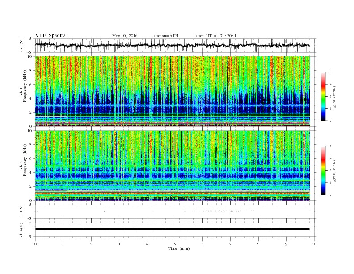The width and height of the screenshot is (354, 274).
Task: Click the "6" kHz tick on the ch.2 frequency axis
Action: point(31,158)
